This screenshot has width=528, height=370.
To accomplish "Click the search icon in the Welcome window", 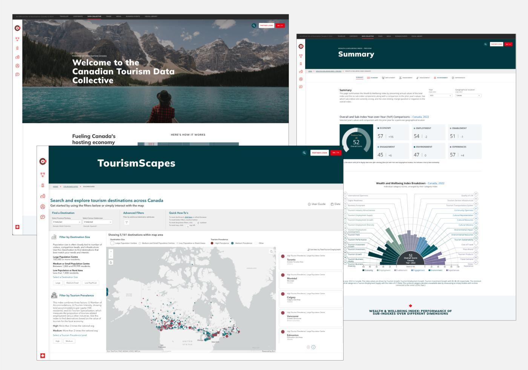I will click(x=254, y=26).
